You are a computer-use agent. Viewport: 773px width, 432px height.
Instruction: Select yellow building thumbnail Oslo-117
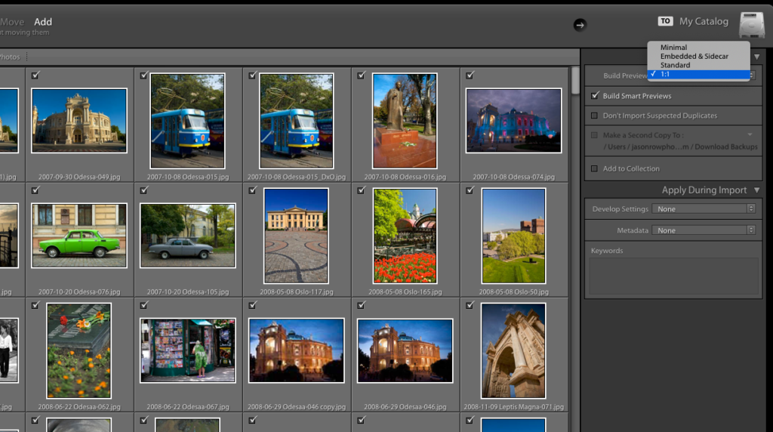(296, 236)
